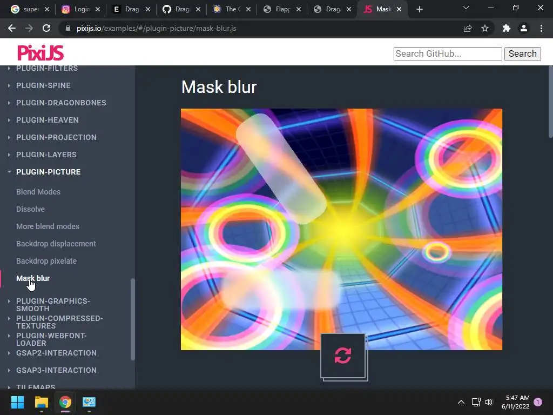553x415 pixels.
Task: Select Mask blur example link
Action: (33, 278)
